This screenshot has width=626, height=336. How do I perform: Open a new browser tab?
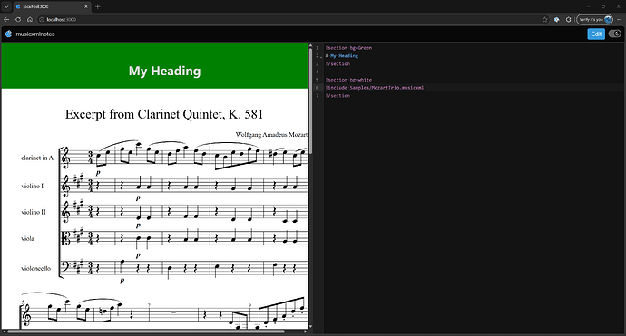(98, 6)
